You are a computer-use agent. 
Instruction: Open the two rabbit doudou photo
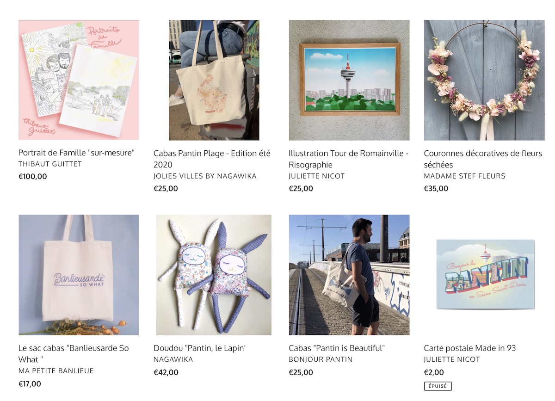pyautogui.click(x=214, y=275)
